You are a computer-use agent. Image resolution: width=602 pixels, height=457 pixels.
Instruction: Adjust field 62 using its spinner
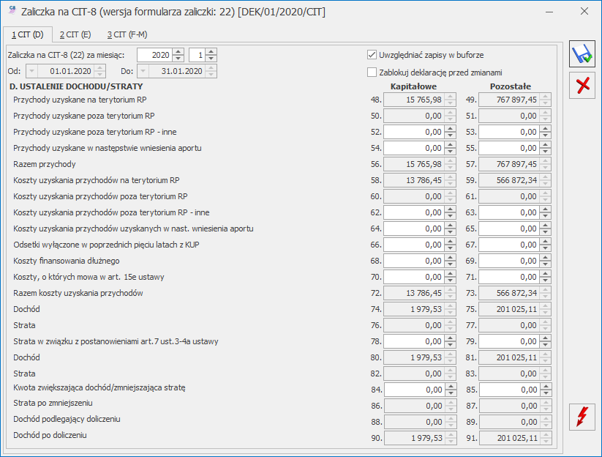click(451, 212)
